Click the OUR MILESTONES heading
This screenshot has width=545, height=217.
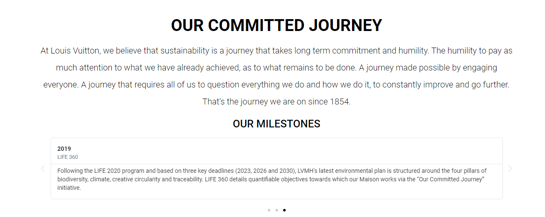(x=276, y=124)
